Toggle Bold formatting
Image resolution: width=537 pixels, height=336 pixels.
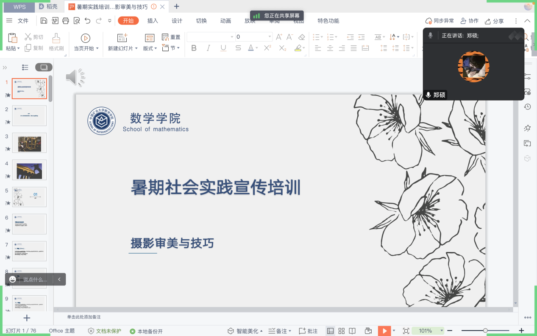point(194,48)
